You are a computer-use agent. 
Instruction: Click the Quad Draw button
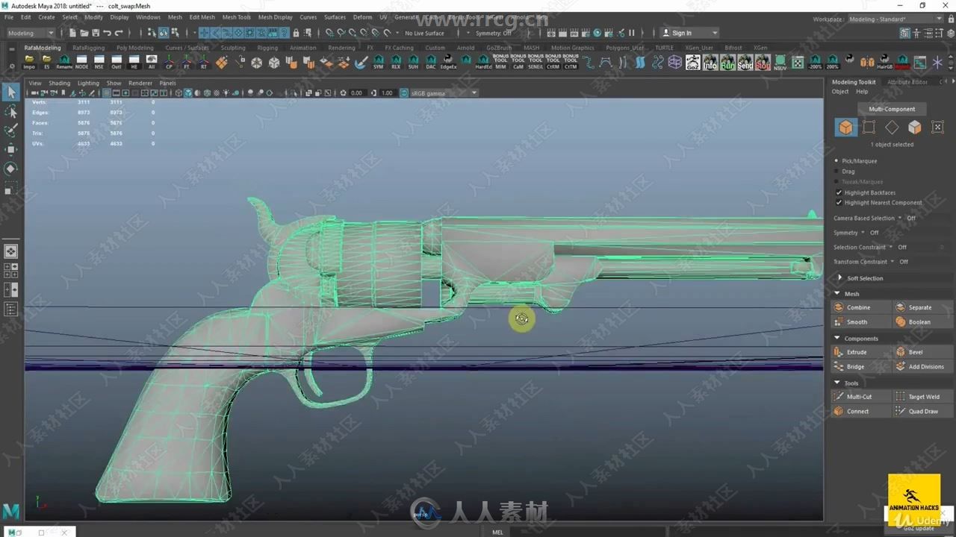click(923, 411)
